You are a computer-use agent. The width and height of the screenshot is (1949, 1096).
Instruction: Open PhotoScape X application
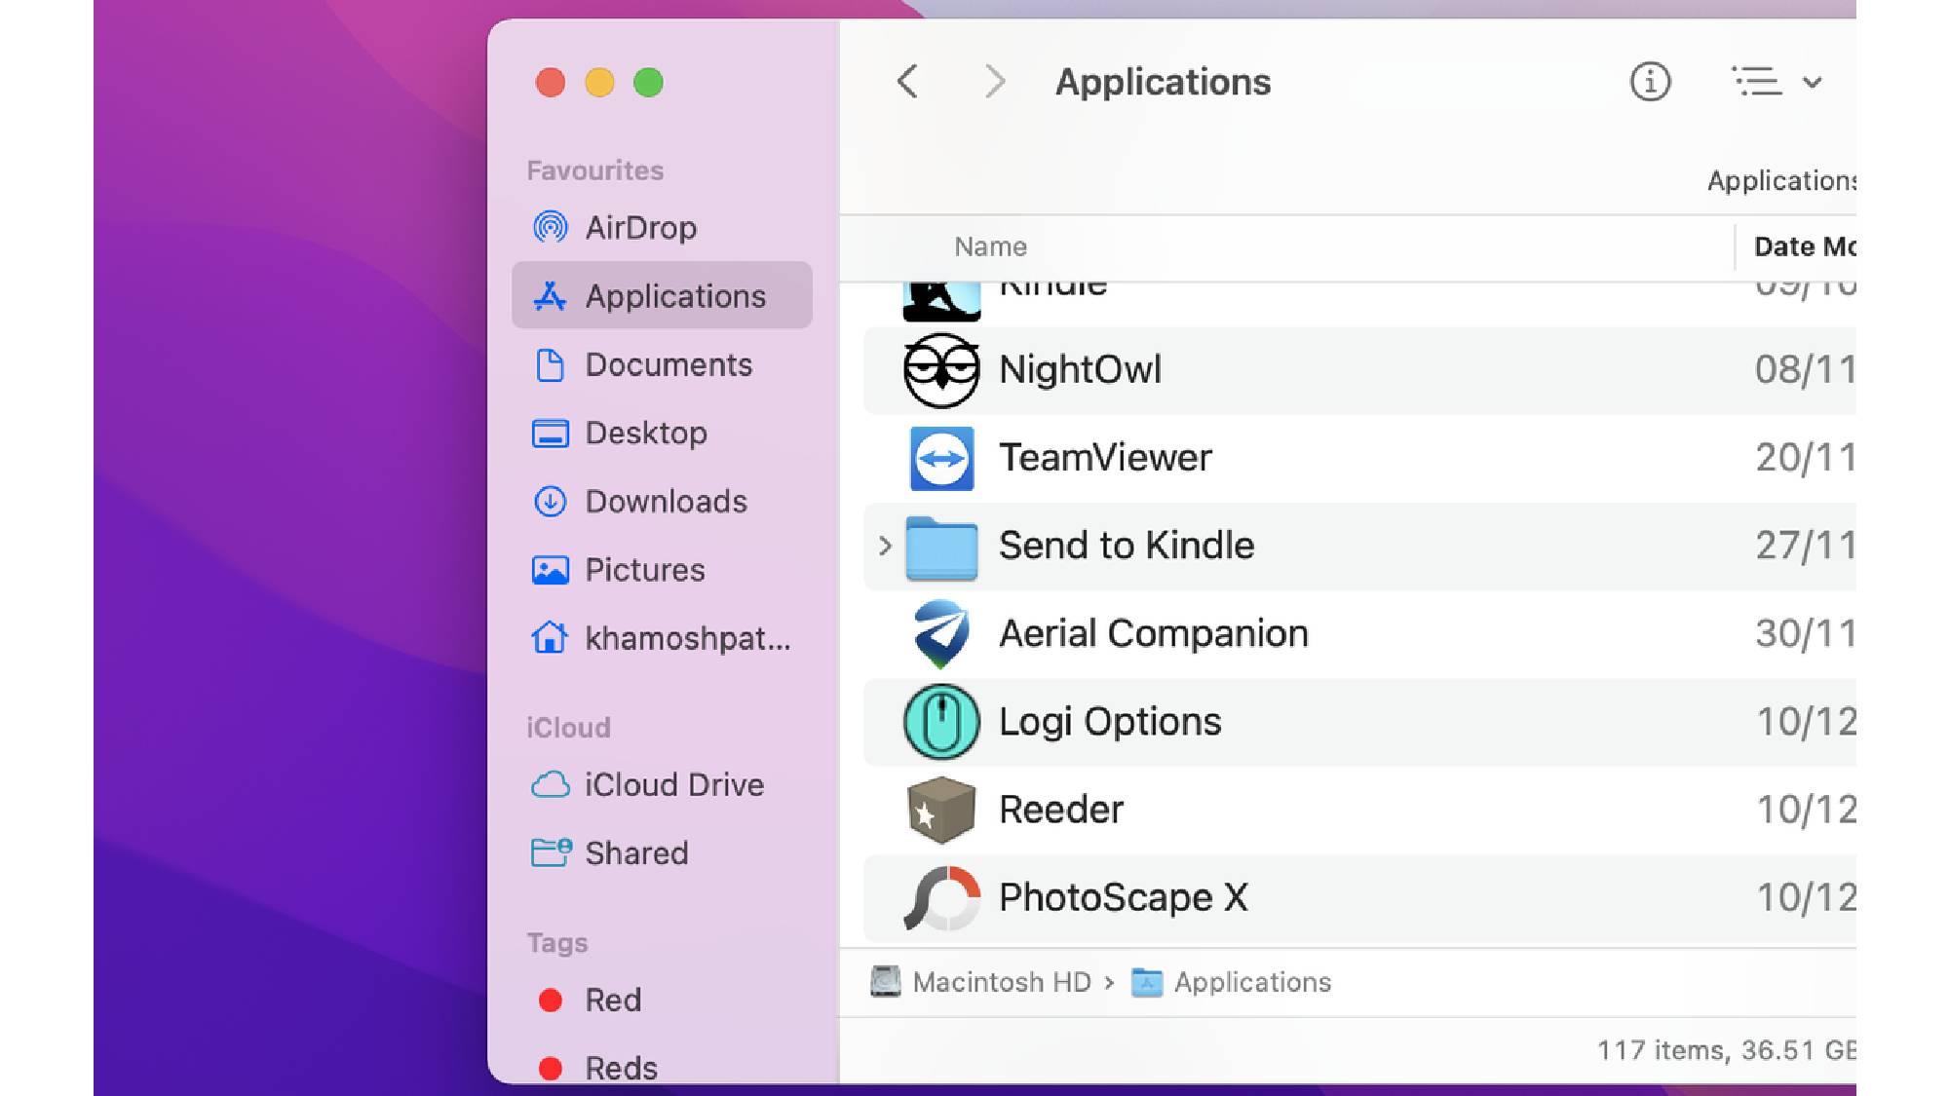1121,896
